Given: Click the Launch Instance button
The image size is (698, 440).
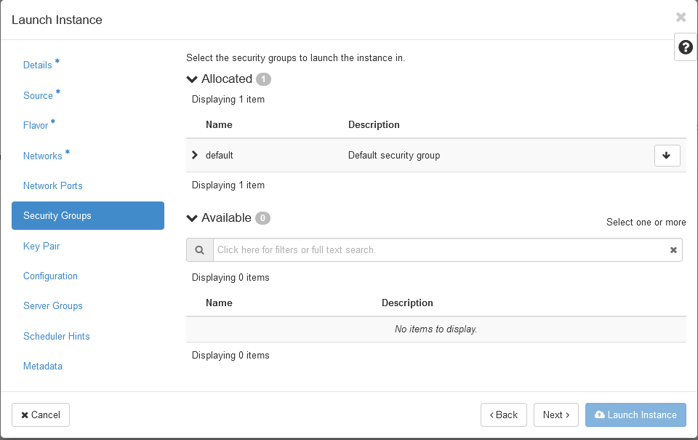Looking at the screenshot, I should (x=635, y=415).
